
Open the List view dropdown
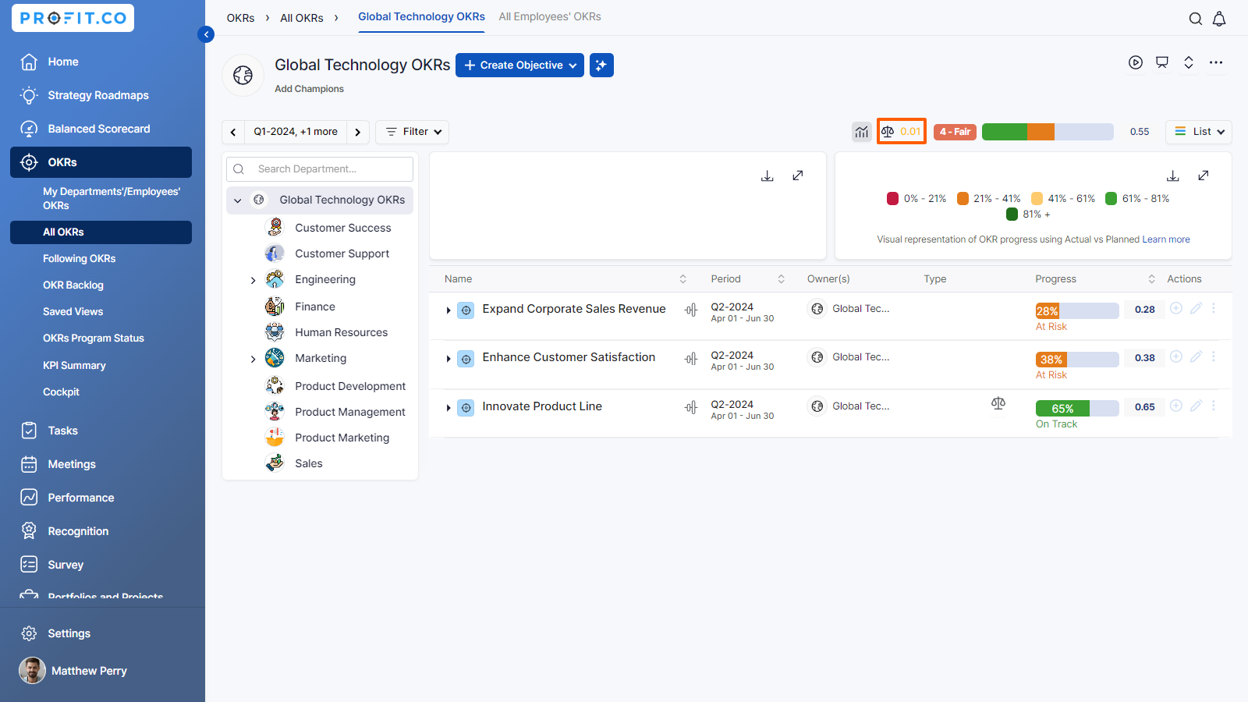[x=1199, y=132]
